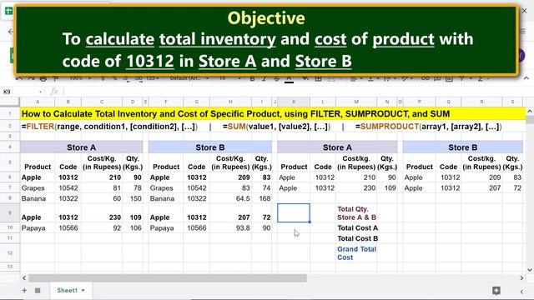Viewport: 534px width, 300px height.
Task: Click yellow title cell 'How to Calculate Total Inventory'
Action: tap(273, 113)
